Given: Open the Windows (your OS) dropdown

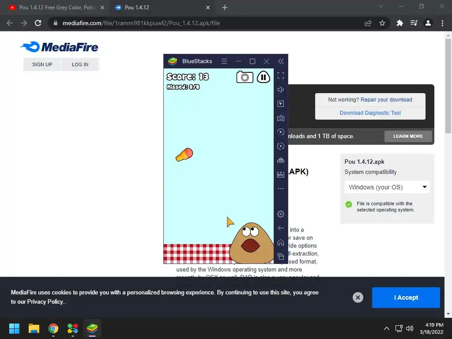Looking at the screenshot, I should tap(387, 187).
